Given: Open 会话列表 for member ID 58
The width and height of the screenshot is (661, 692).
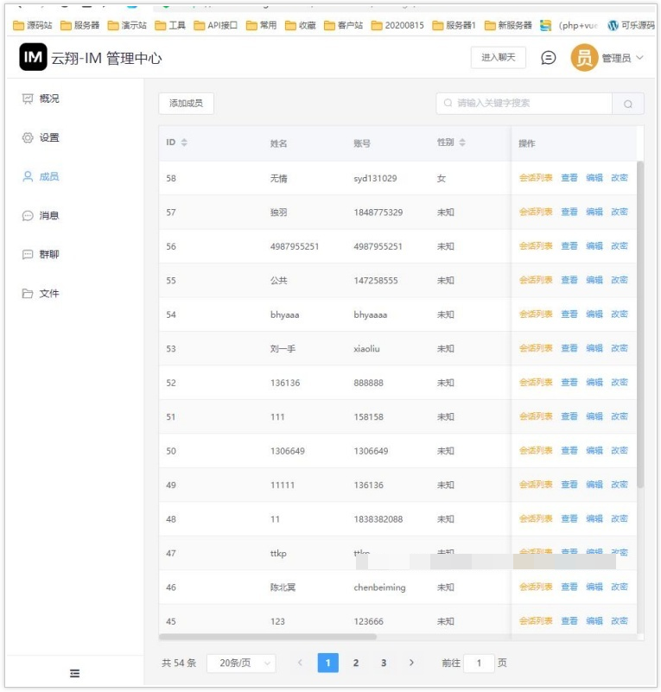Looking at the screenshot, I should point(535,178).
